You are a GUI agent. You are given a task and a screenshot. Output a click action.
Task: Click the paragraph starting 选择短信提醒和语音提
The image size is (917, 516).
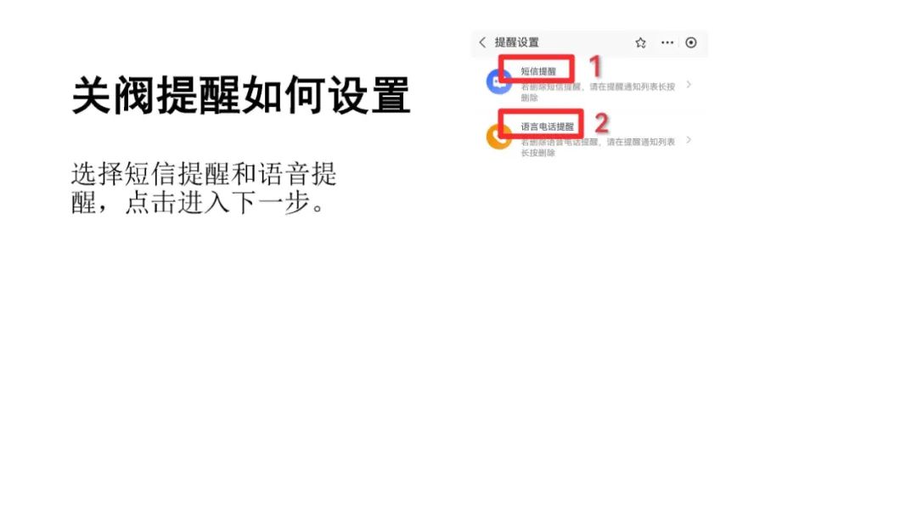[204, 188]
